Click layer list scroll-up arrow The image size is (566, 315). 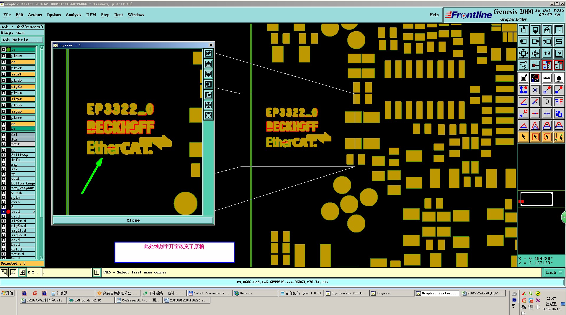click(42, 47)
